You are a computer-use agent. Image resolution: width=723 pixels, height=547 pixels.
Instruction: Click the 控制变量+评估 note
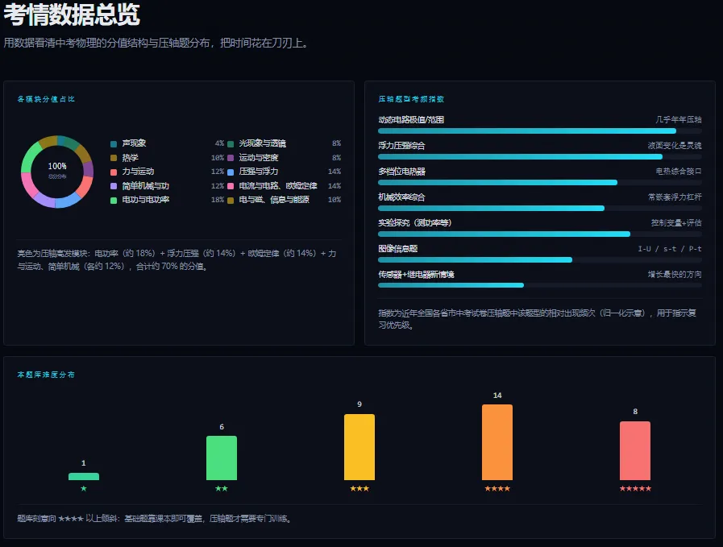tap(676, 222)
